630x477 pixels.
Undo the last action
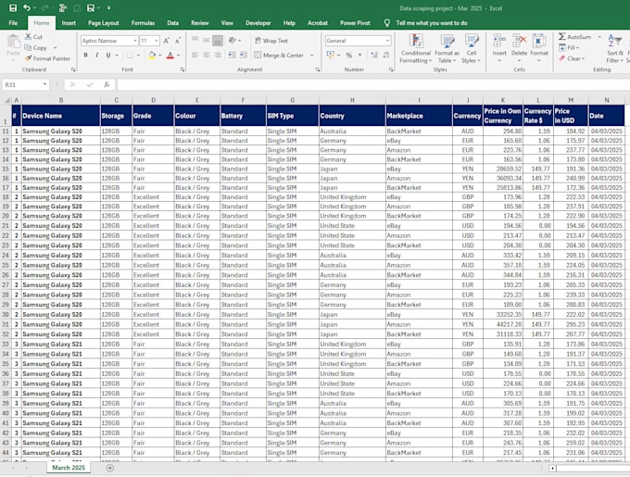(27, 8)
